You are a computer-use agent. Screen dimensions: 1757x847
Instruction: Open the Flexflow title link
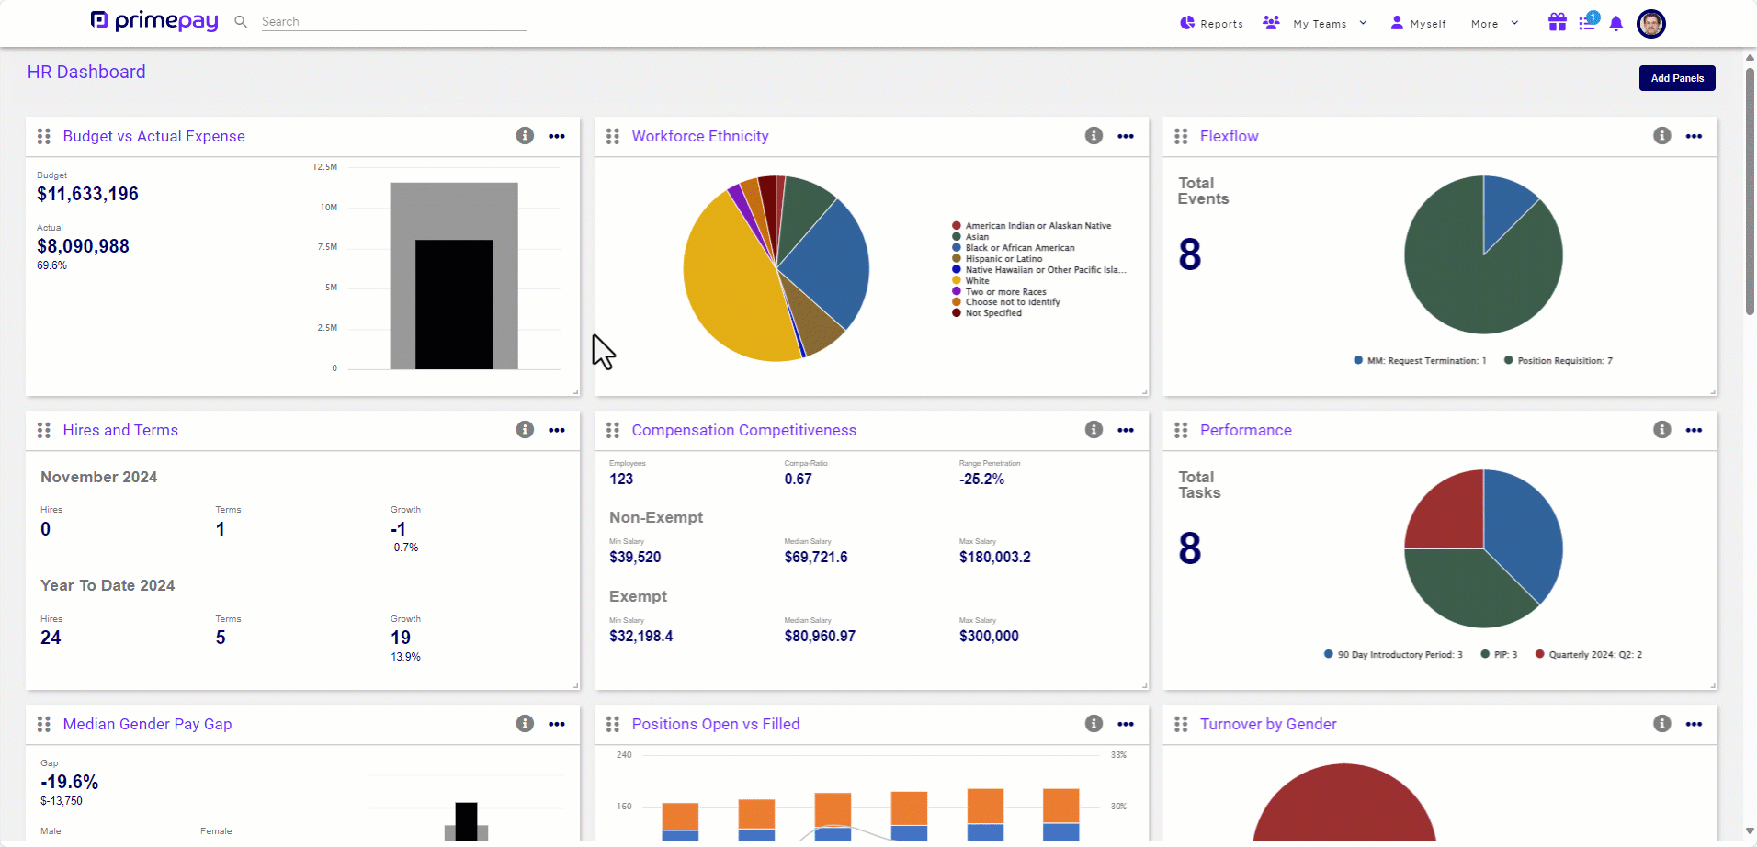pos(1229,136)
